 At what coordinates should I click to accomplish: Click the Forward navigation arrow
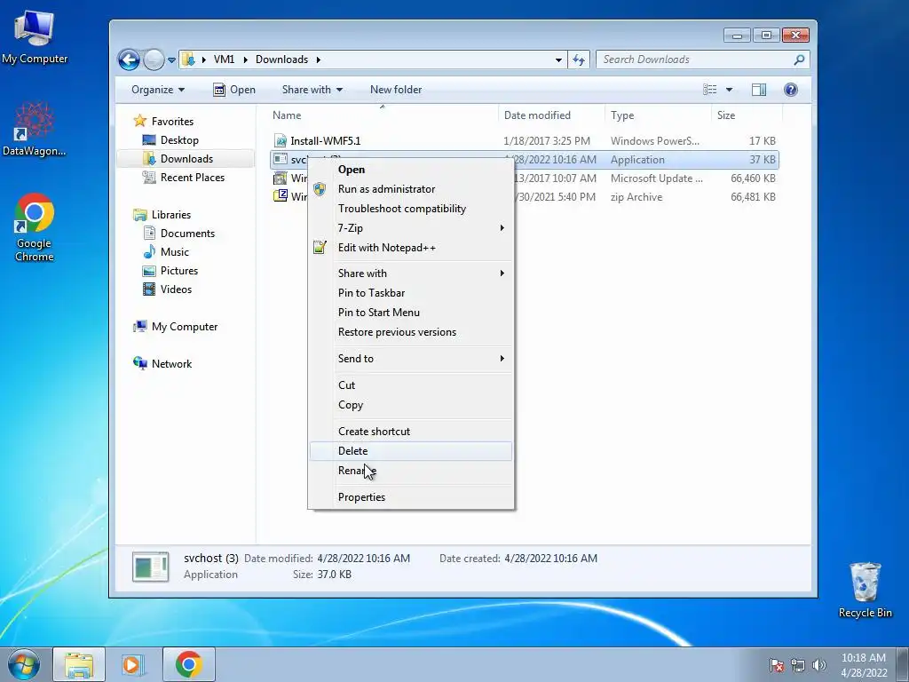(154, 59)
